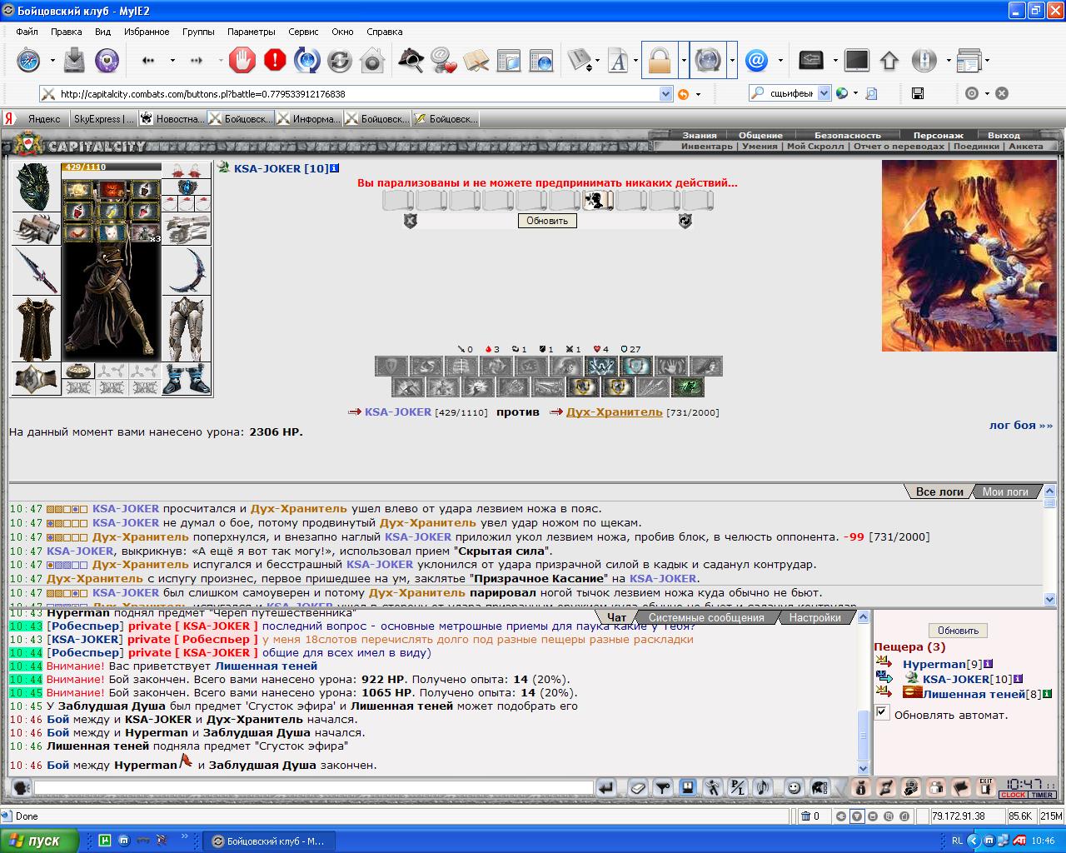Image resolution: width=1066 pixels, height=853 pixels.
Task: Click the chat panel vertical scrollbar
Action: coord(864,692)
